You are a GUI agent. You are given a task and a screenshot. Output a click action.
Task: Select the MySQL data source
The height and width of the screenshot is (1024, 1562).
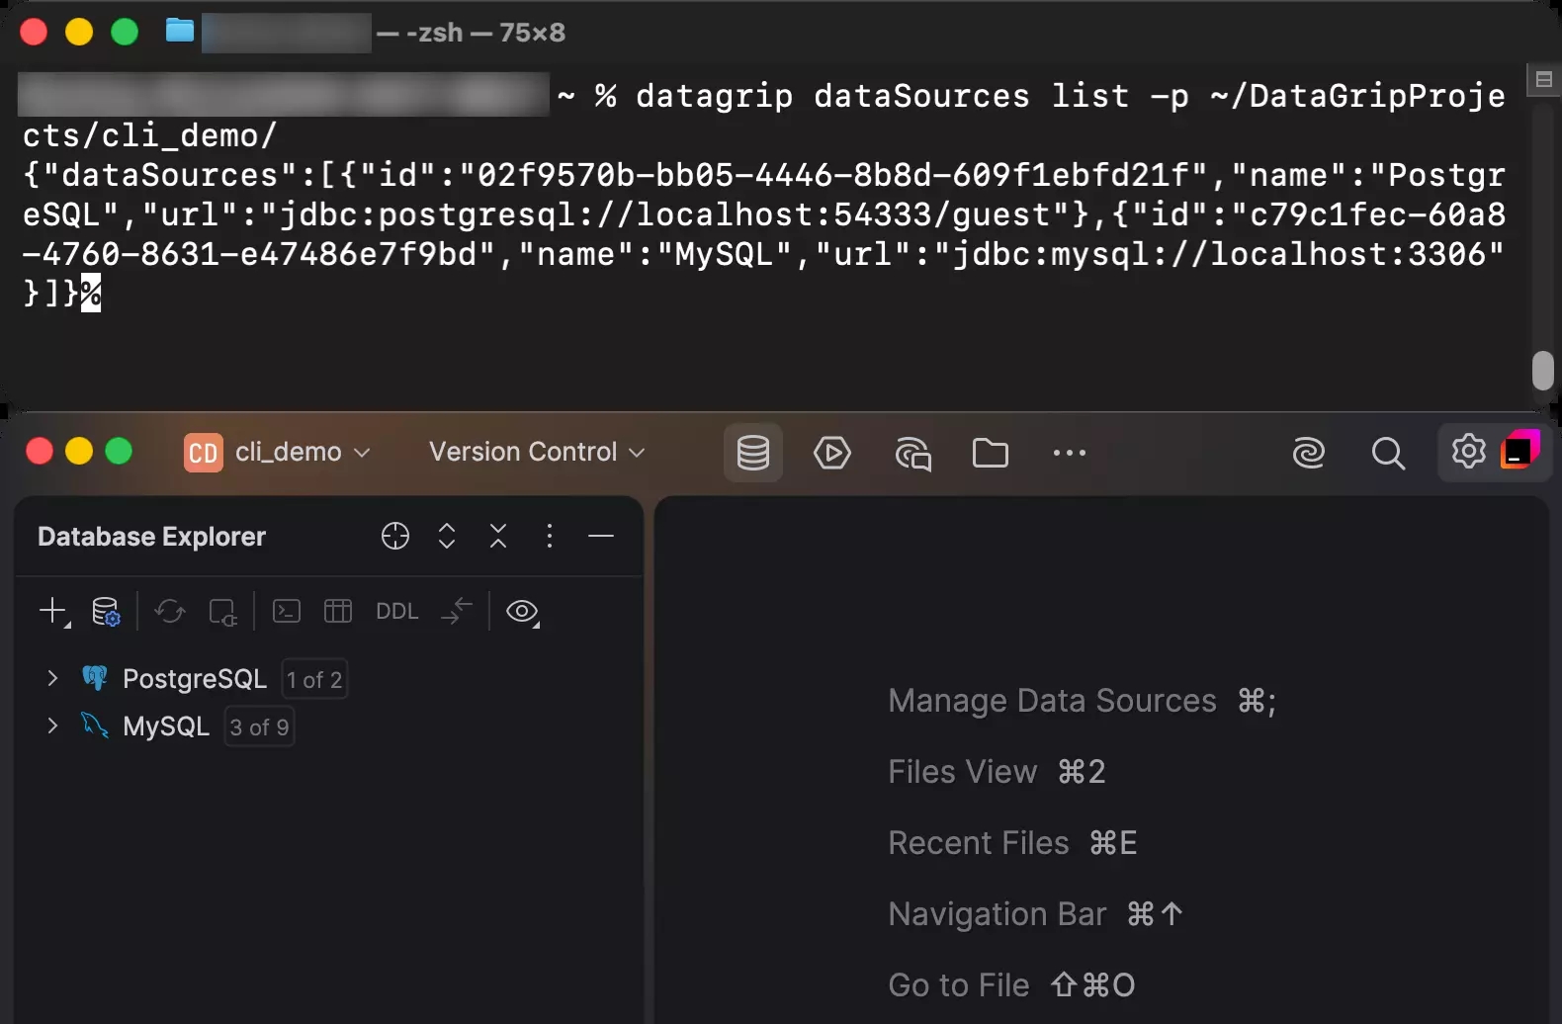[x=166, y=726]
